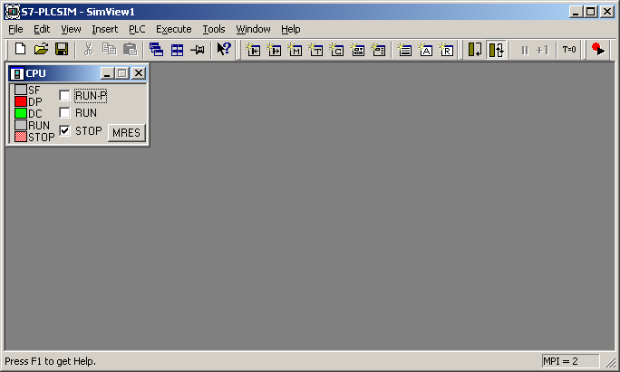The height and width of the screenshot is (372, 620).
Task: Open the Help menu
Action: point(291,29)
